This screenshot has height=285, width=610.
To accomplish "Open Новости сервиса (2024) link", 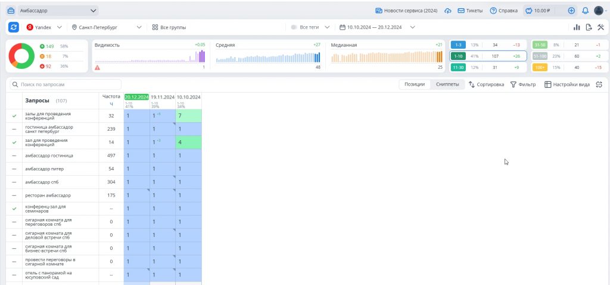I will click(406, 11).
